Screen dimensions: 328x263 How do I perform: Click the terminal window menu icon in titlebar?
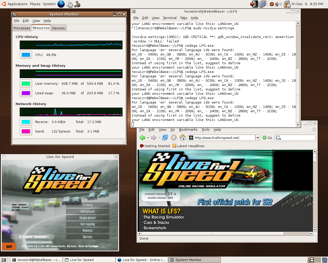point(134,12)
